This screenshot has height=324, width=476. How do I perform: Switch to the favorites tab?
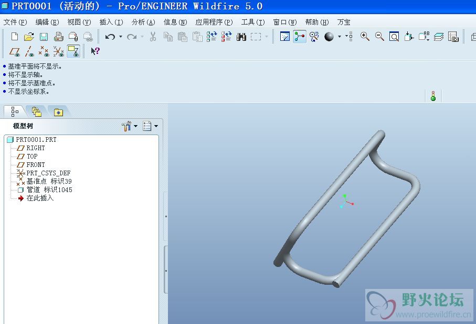(58, 113)
